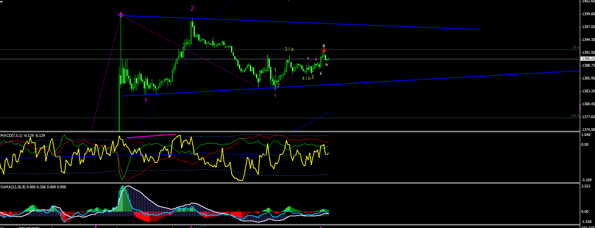Select the '4 / b' wave label
The width and height of the screenshot is (595, 228).
[x=306, y=78]
